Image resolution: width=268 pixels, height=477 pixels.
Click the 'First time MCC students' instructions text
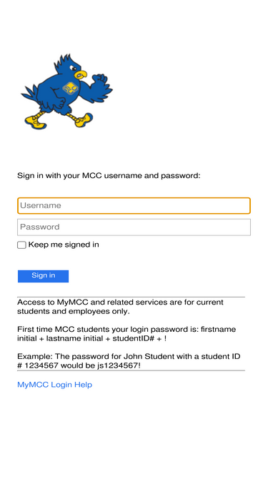[126, 334]
